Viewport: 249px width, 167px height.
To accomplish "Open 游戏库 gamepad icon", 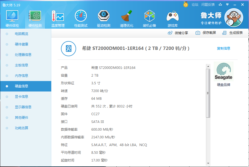I will 173,16.
